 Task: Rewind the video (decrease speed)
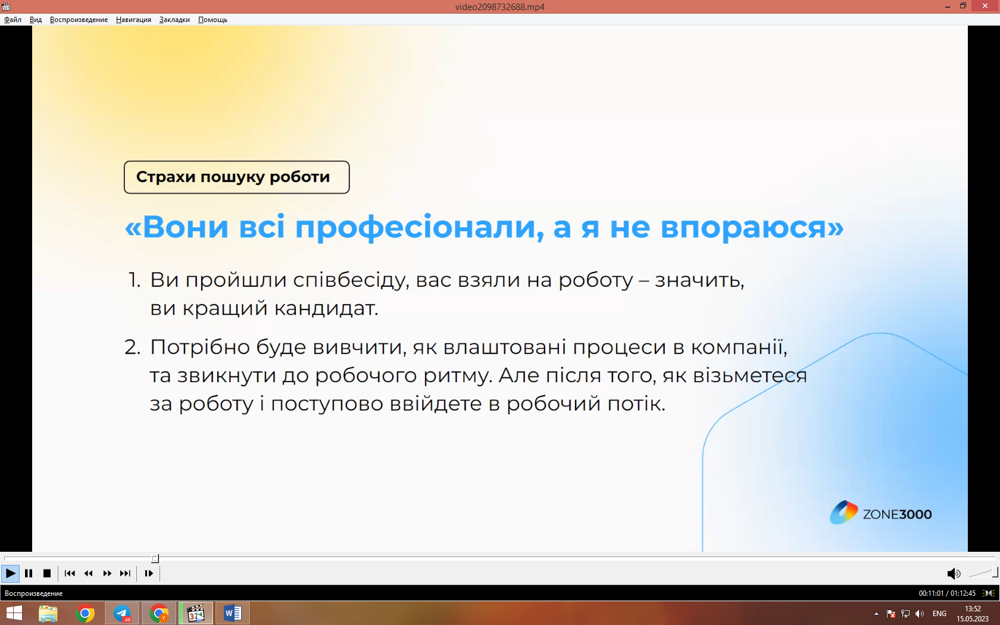(x=89, y=573)
